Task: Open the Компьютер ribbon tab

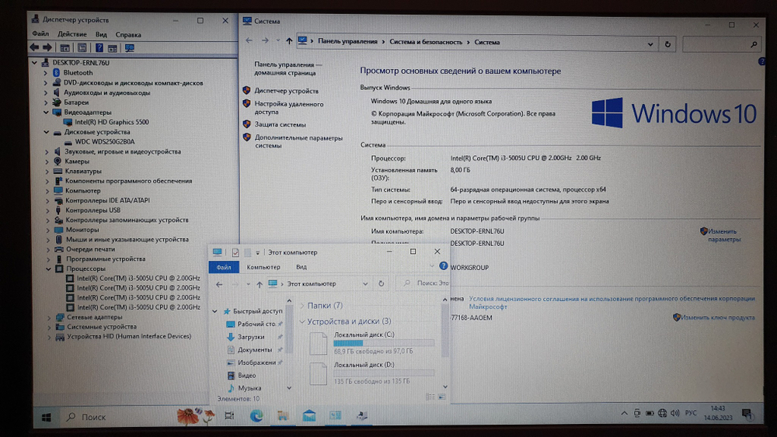Action: click(263, 267)
